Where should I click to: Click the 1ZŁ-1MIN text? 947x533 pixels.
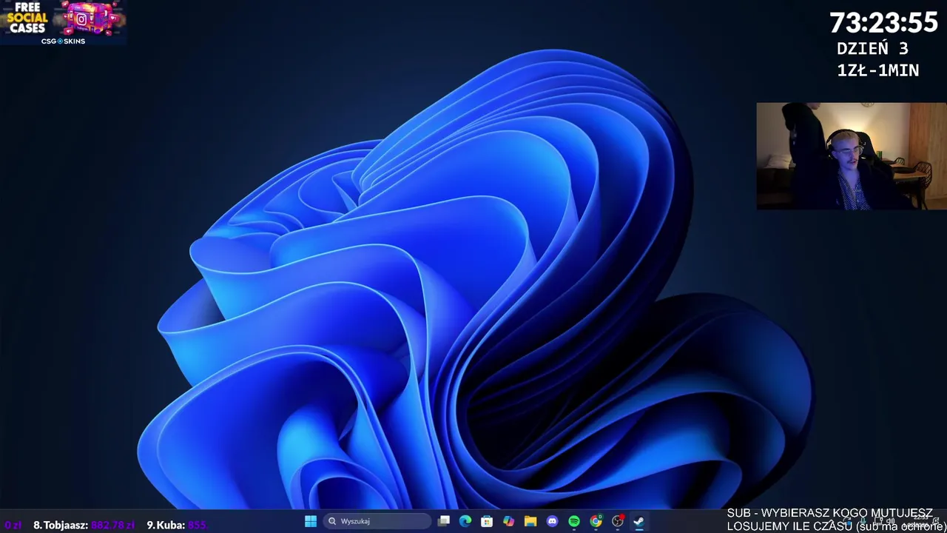(878, 70)
